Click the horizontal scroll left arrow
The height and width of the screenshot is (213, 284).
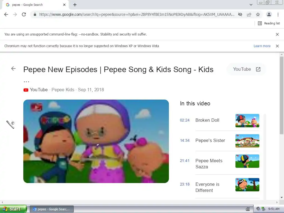click(x=2, y=202)
